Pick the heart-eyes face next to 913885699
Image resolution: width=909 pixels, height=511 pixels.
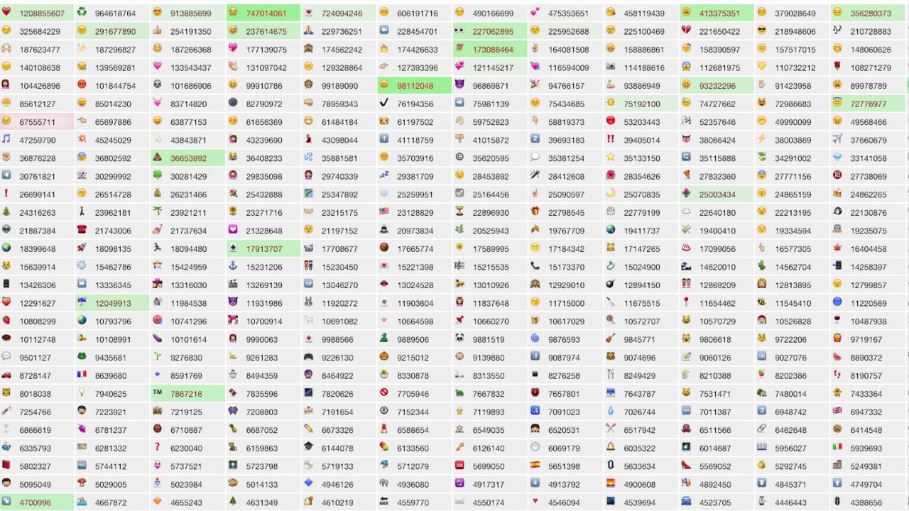pos(157,12)
